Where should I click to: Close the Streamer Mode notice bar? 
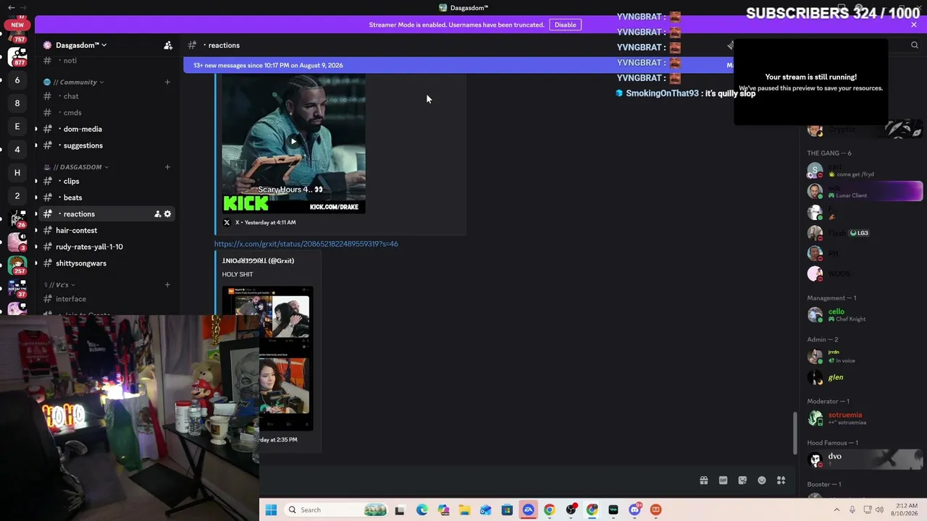[914, 25]
